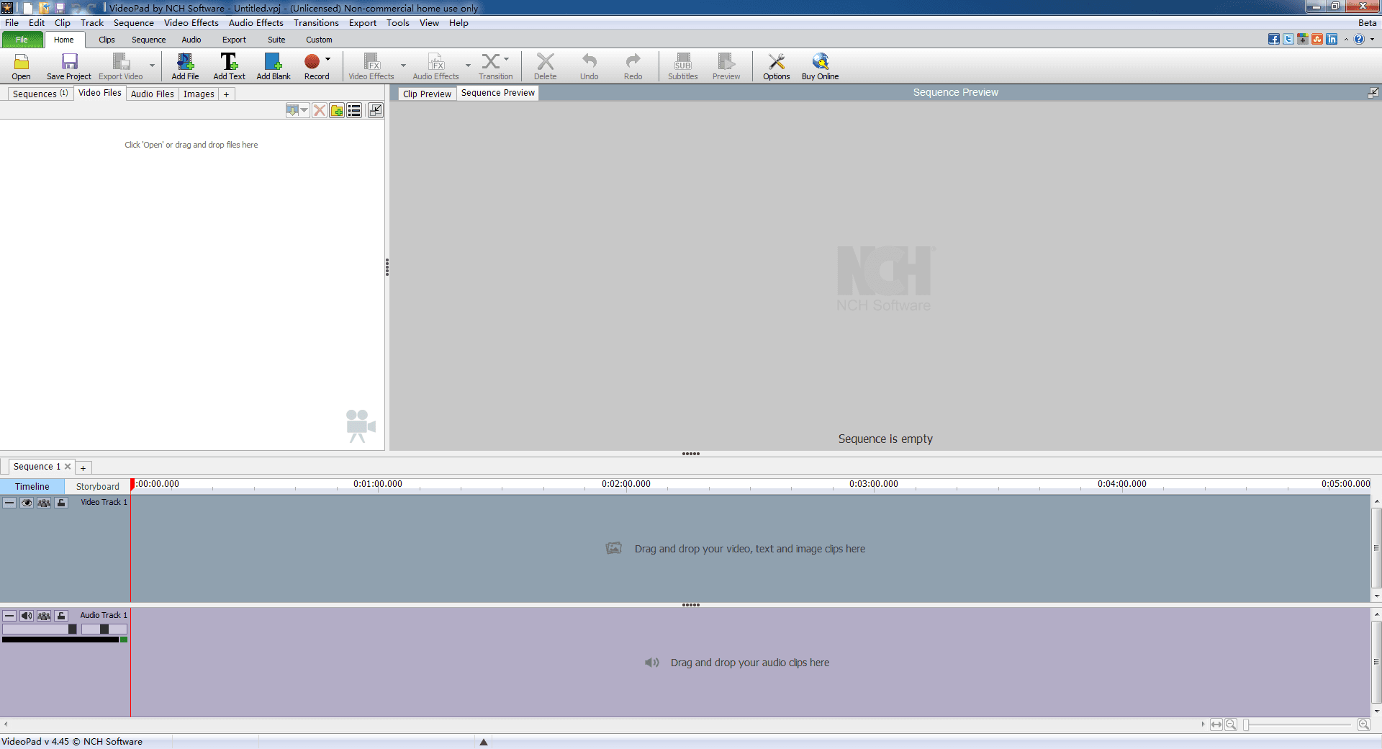Click the Save Project toolbar icon

tap(69, 66)
